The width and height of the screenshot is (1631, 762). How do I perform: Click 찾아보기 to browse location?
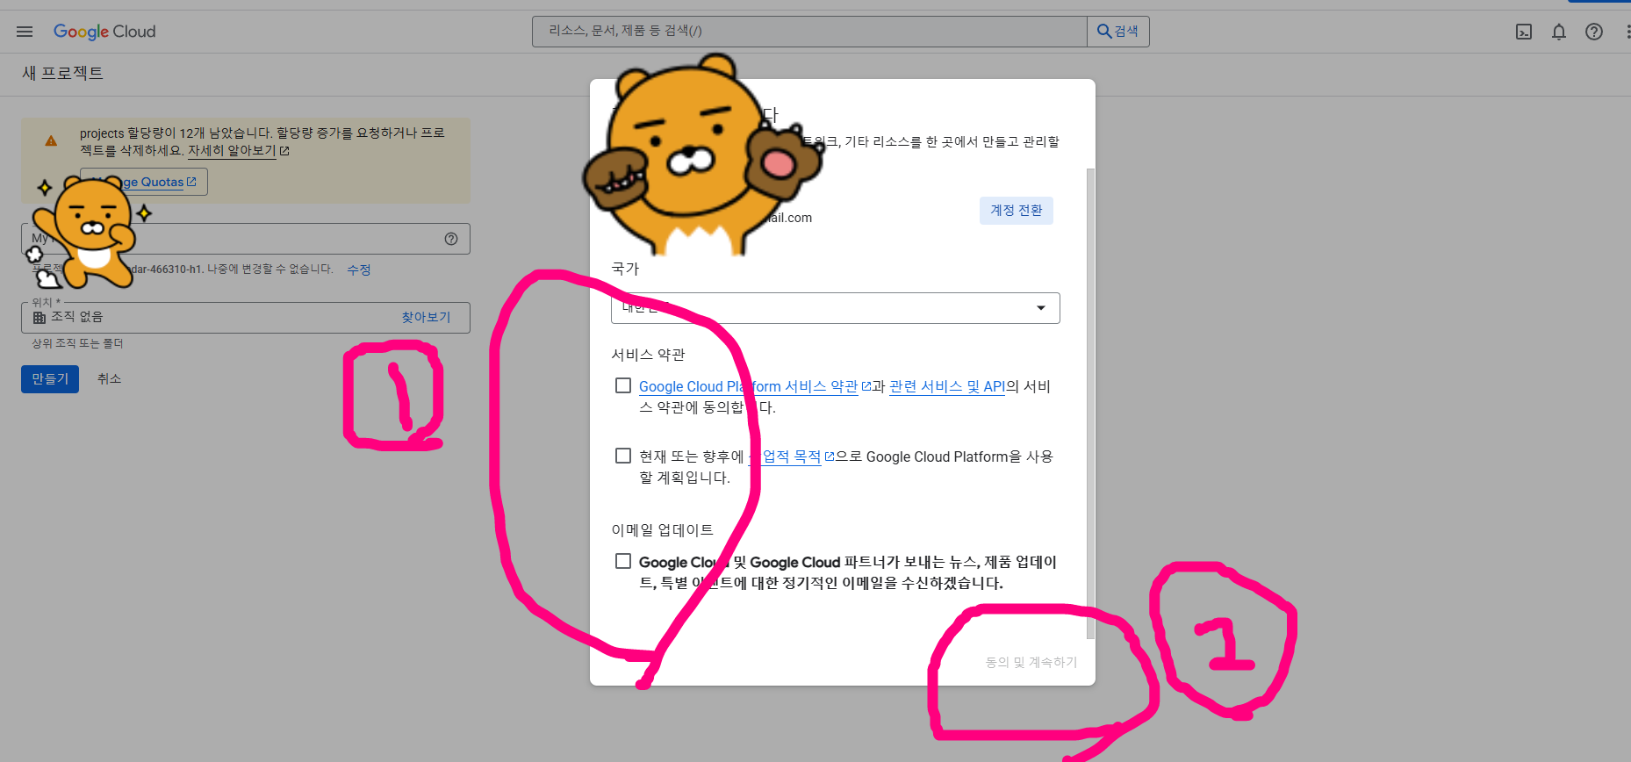pos(426,317)
